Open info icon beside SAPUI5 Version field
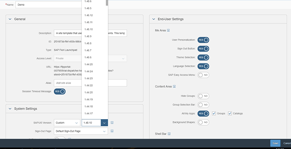This screenshot has width=291, height=149. 112,123
